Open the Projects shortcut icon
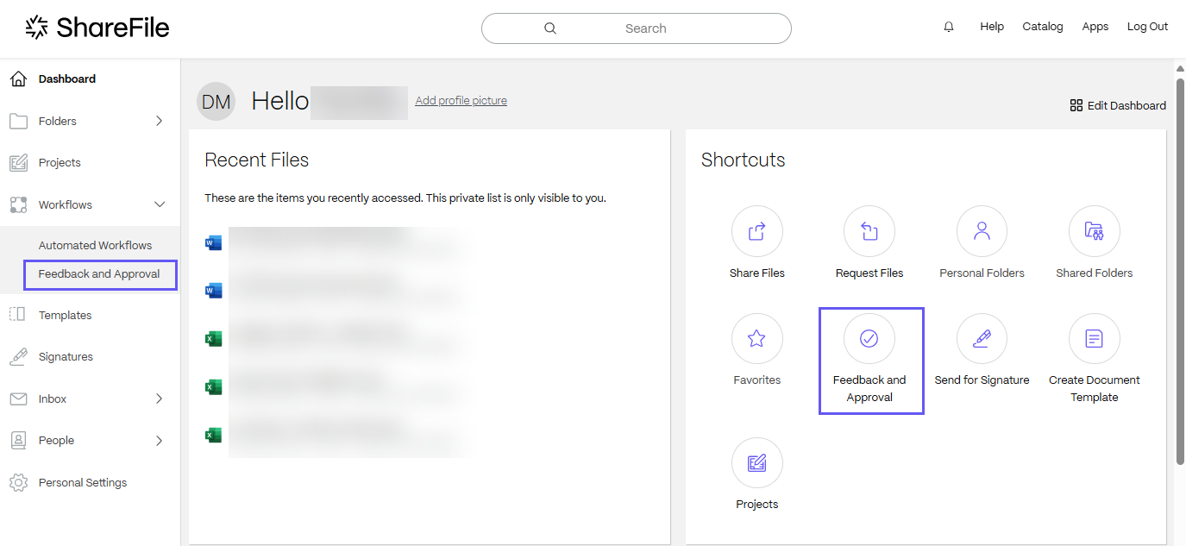The image size is (1186, 546). [x=756, y=463]
